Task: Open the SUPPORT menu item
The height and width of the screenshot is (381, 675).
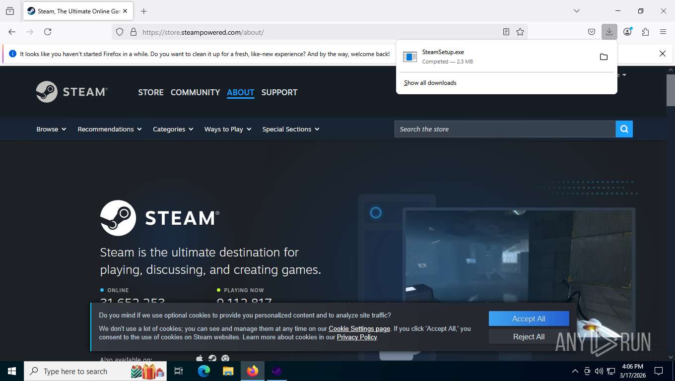Action: (x=279, y=92)
